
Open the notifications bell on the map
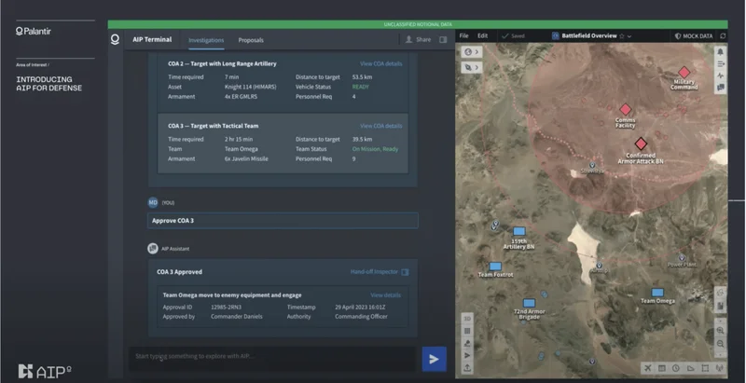[721, 51]
